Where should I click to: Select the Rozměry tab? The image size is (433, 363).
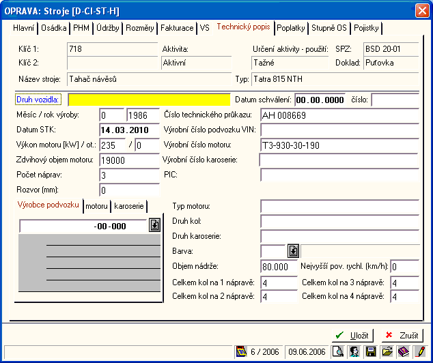(x=140, y=28)
